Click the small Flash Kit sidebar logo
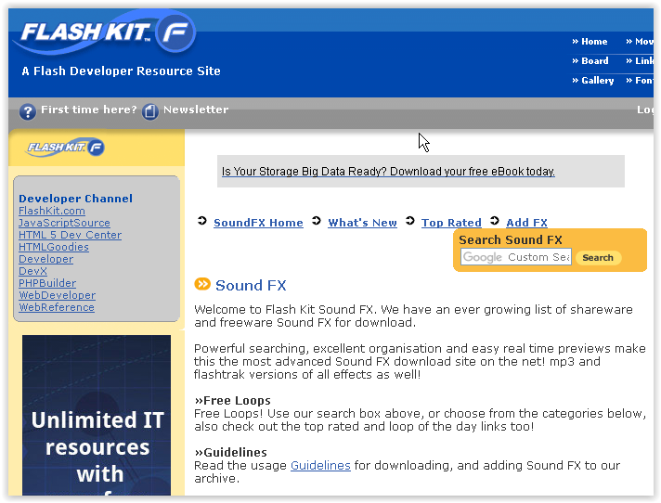 [x=65, y=147]
